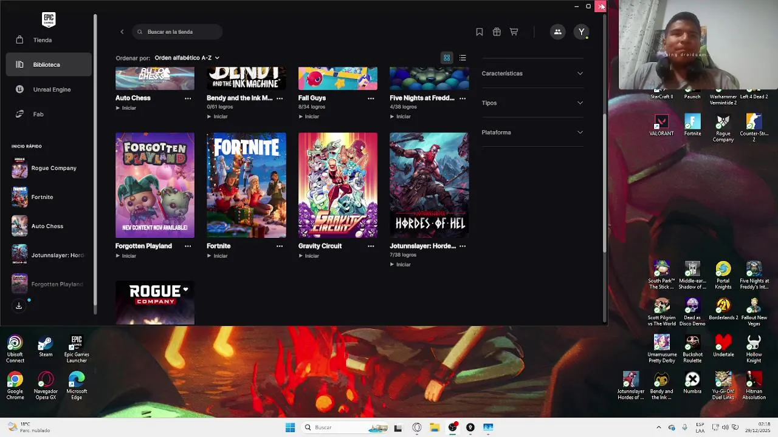Open Microsoft Edge desktop shortcut
Viewport: 778px width, 437px height.
(x=77, y=386)
